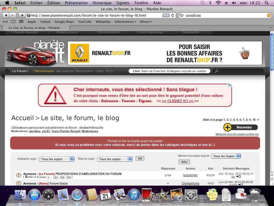Screen dimensions: 274x206
Task: Click the vertical page scrollbar thumb
Action: (x=272, y=52)
